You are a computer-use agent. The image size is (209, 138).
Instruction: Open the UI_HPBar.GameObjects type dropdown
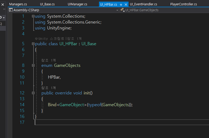pos(164,10)
